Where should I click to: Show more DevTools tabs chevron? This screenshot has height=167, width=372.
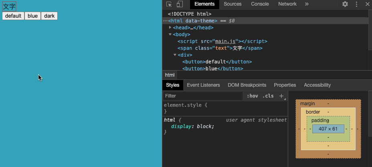(307, 4)
